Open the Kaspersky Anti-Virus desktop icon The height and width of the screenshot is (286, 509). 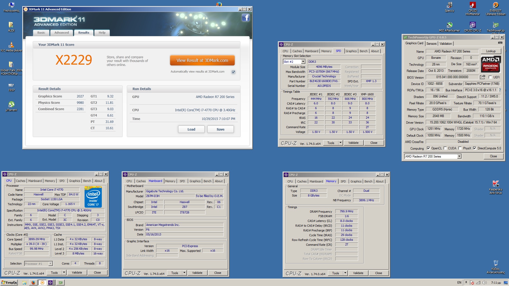point(495,187)
